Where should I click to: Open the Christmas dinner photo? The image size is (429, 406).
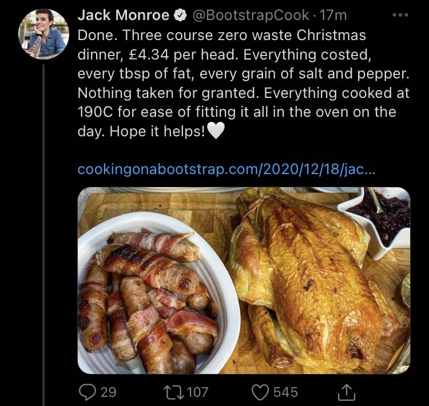(x=244, y=281)
